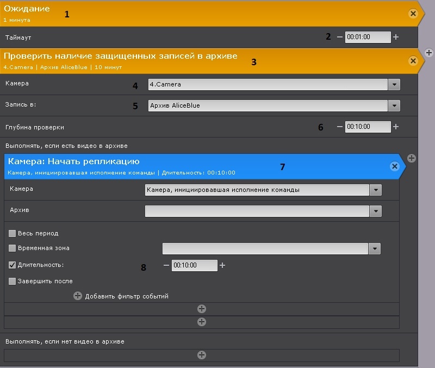Toggle the Временная зона checkbox
Screen dimensions: 435x368
tap(12, 248)
